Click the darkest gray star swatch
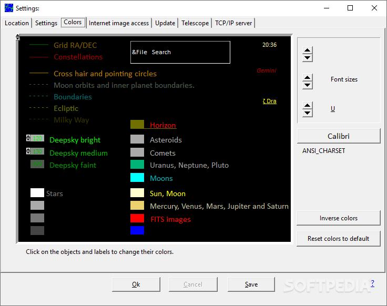The height and width of the screenshot is (306, 387). [x=37, y=230]
